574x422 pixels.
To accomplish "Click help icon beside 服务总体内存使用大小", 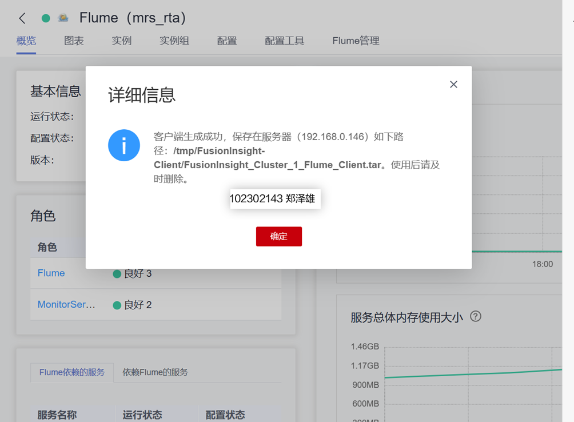I will tap(476, 316).
